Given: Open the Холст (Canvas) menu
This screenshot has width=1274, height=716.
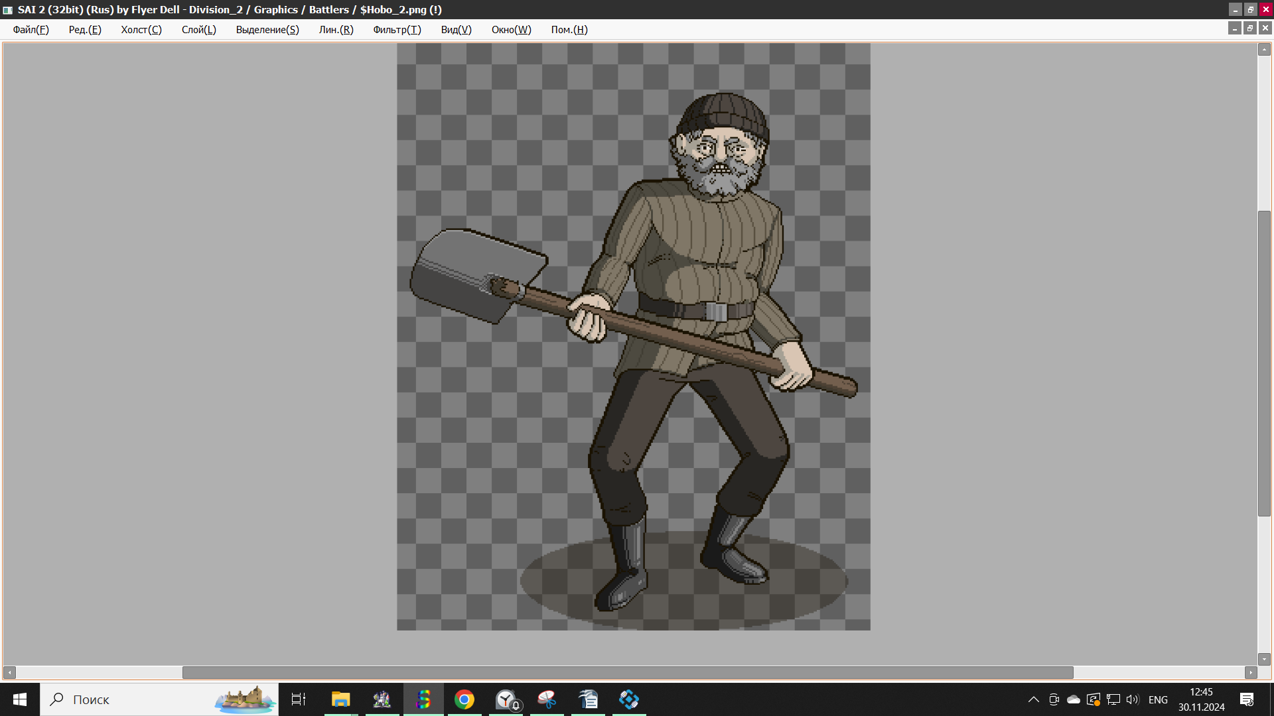Looking at the screenshot, I should point(141,30).
